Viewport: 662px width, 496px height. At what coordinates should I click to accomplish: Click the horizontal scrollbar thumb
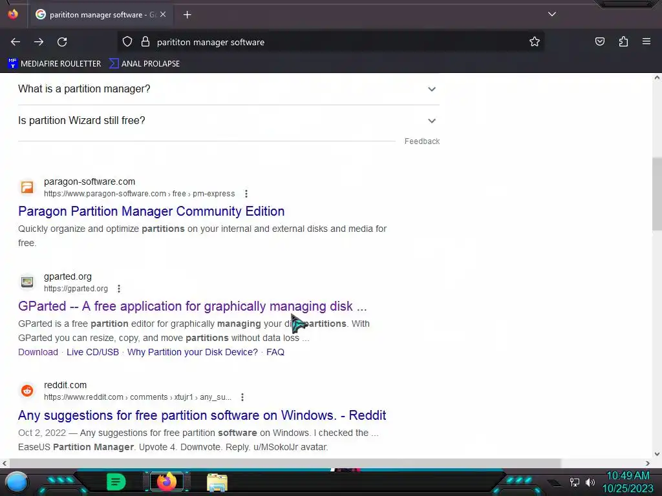[x=284, y=464]
